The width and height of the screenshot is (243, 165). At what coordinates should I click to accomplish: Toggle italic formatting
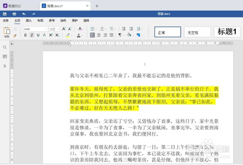[x=32, y=35]
